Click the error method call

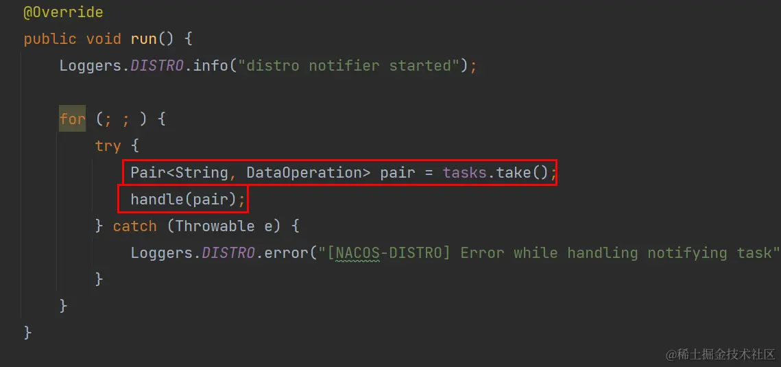tap(287, 253)
